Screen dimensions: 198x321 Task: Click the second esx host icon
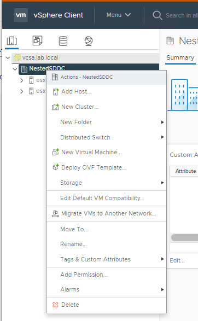pyautogui.click(x=31, y=91)
